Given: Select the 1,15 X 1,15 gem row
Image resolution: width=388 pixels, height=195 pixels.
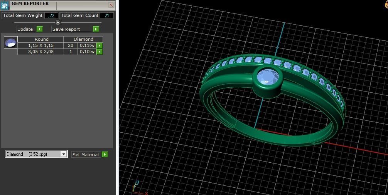Looking at the screenshot, I should (60, 45).
